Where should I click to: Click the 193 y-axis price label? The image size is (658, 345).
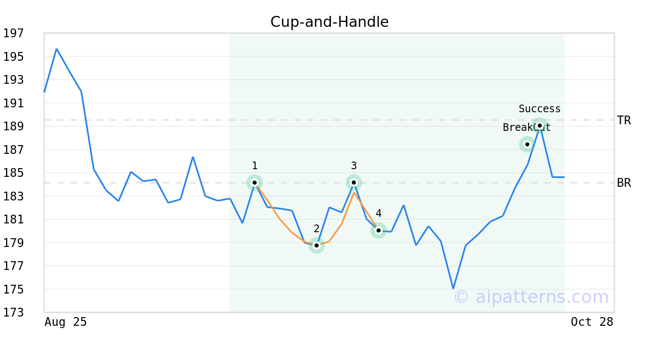tap(13, 80)
